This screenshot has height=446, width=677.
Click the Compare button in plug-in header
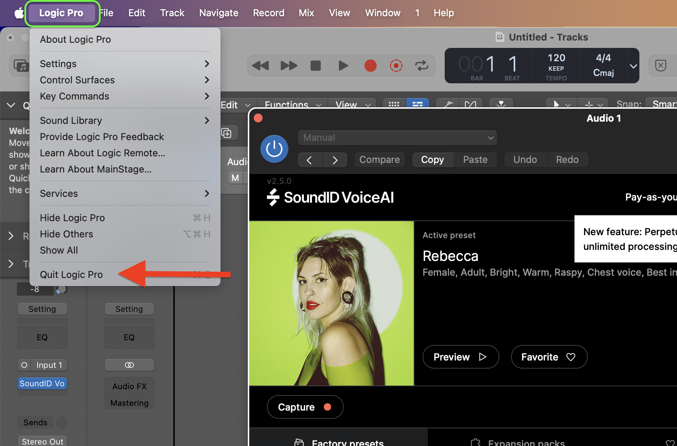(379, 160)
